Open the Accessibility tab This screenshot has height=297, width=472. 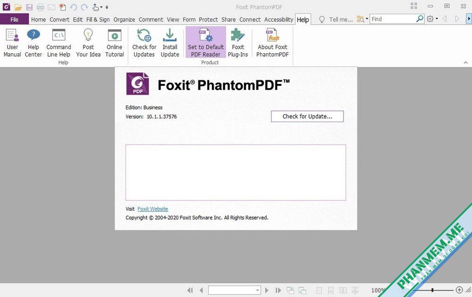(278, 19)
